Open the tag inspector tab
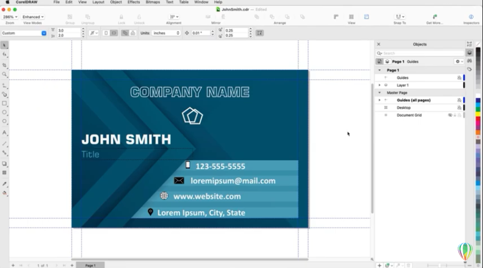 coord(470,69)
